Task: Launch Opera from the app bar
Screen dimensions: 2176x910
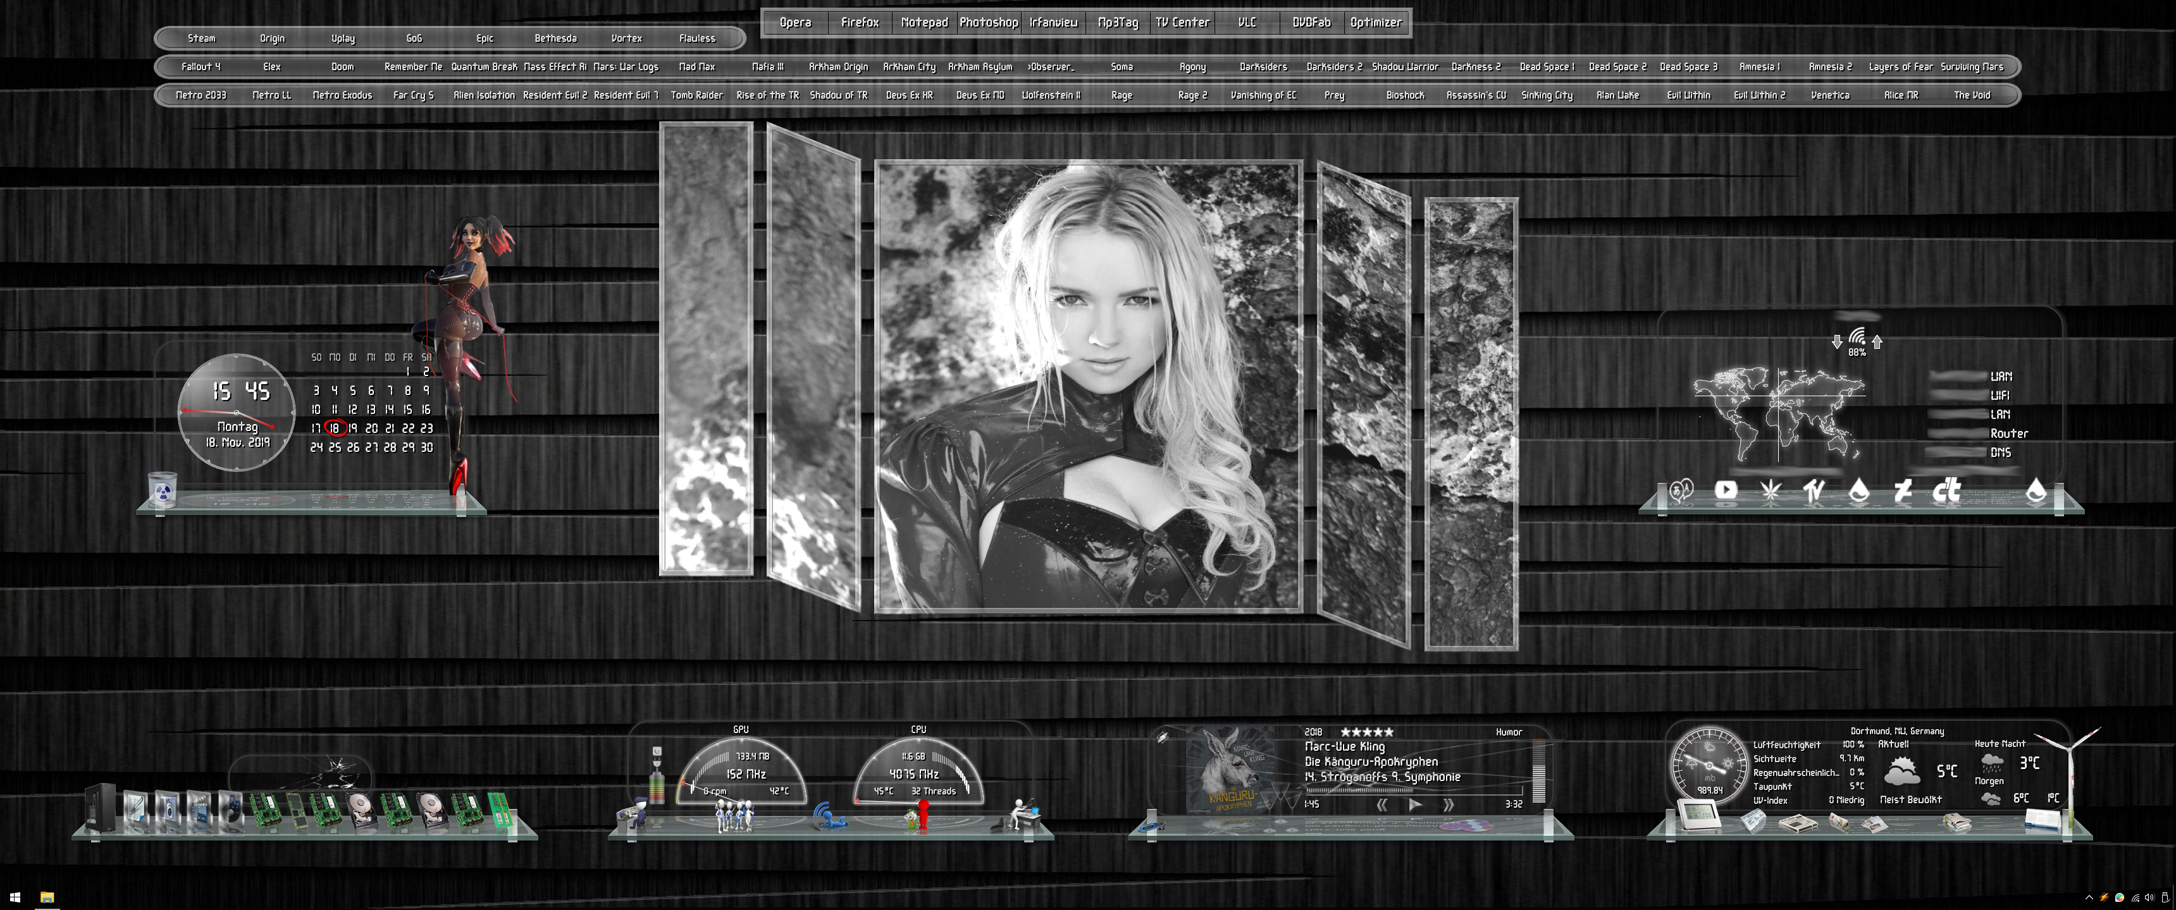Action: tap(795, 23)
